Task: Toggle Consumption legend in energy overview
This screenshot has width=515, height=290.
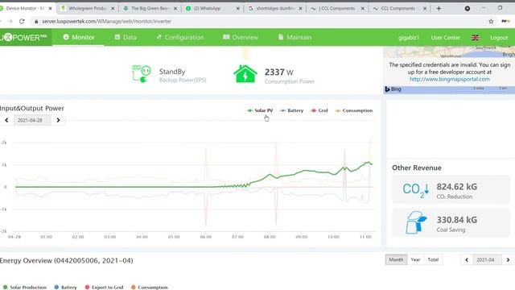Action: pos(150,288)
